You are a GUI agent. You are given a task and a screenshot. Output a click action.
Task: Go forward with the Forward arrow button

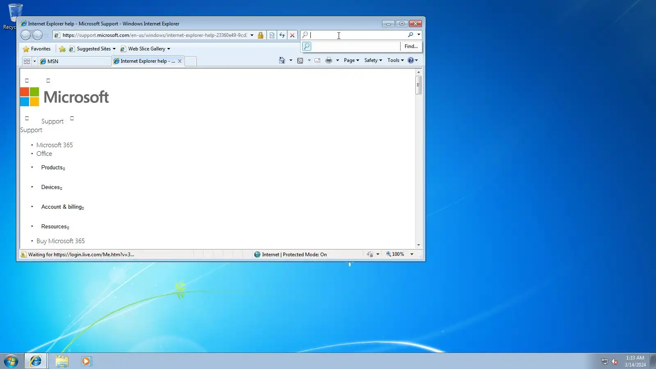pos(37,35)
